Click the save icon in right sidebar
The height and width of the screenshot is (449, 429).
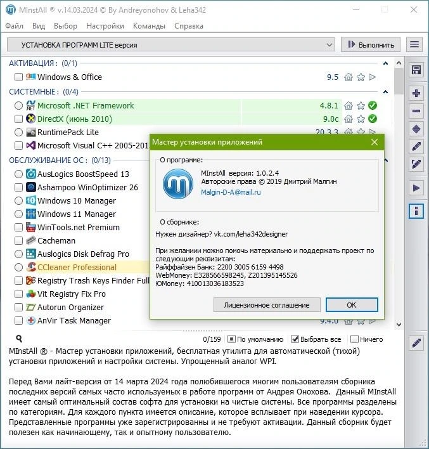point(416,70)
